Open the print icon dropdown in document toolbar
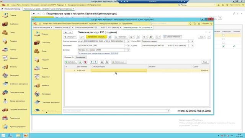 point(132,37)
